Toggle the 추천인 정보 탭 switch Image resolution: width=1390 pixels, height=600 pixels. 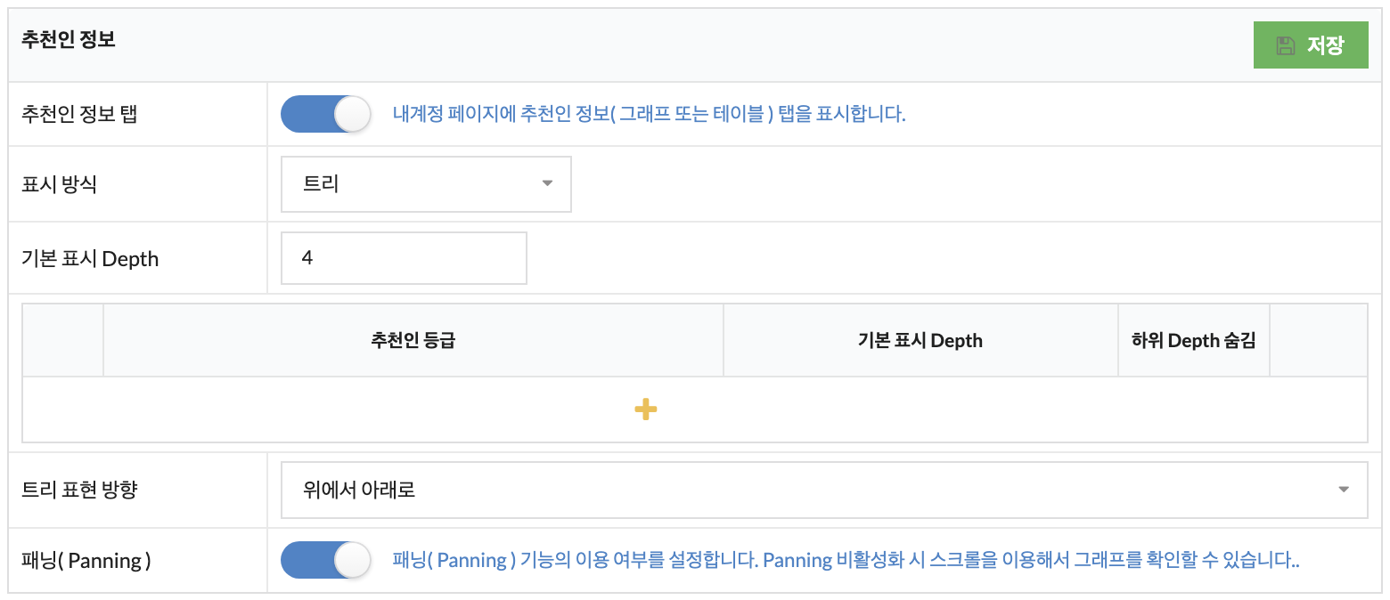coord(325,114)
